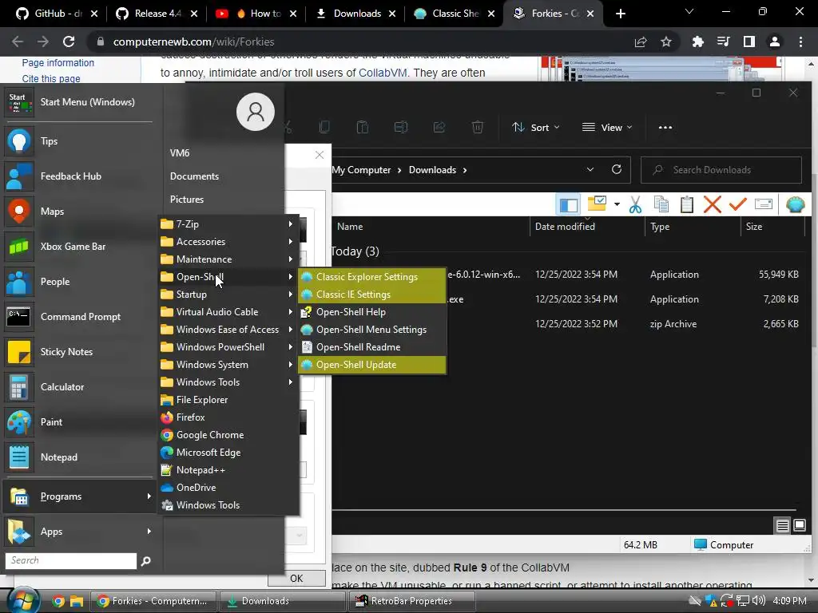
Task: Open Tips app from Start menu
Action: pyautogui.click(x=79, y=141)
